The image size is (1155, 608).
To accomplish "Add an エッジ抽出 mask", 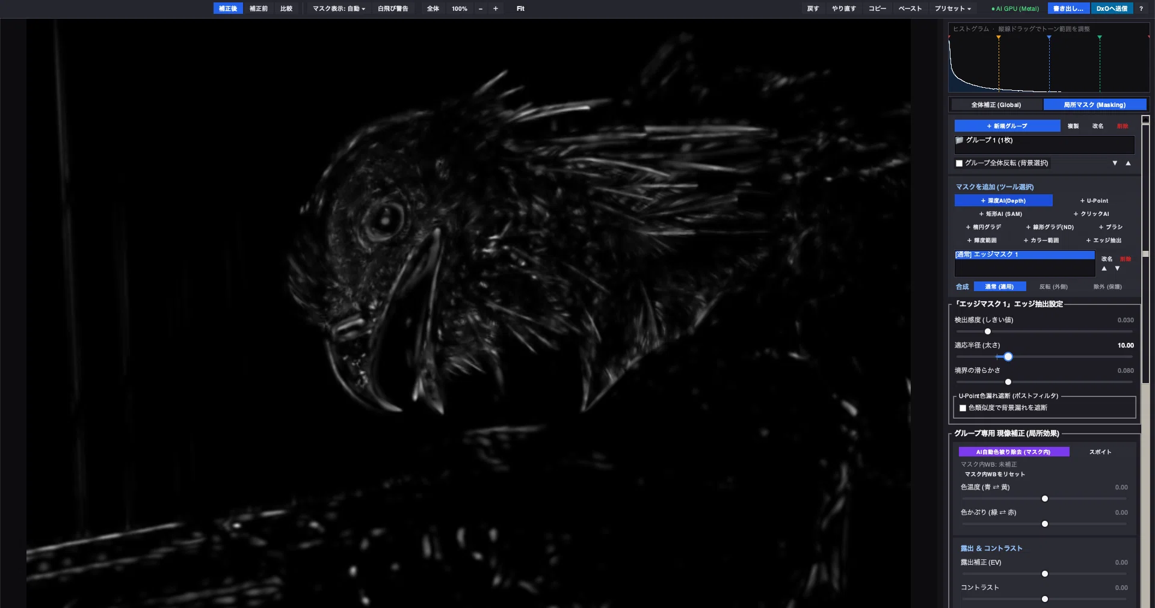I will pos(1104,240).
